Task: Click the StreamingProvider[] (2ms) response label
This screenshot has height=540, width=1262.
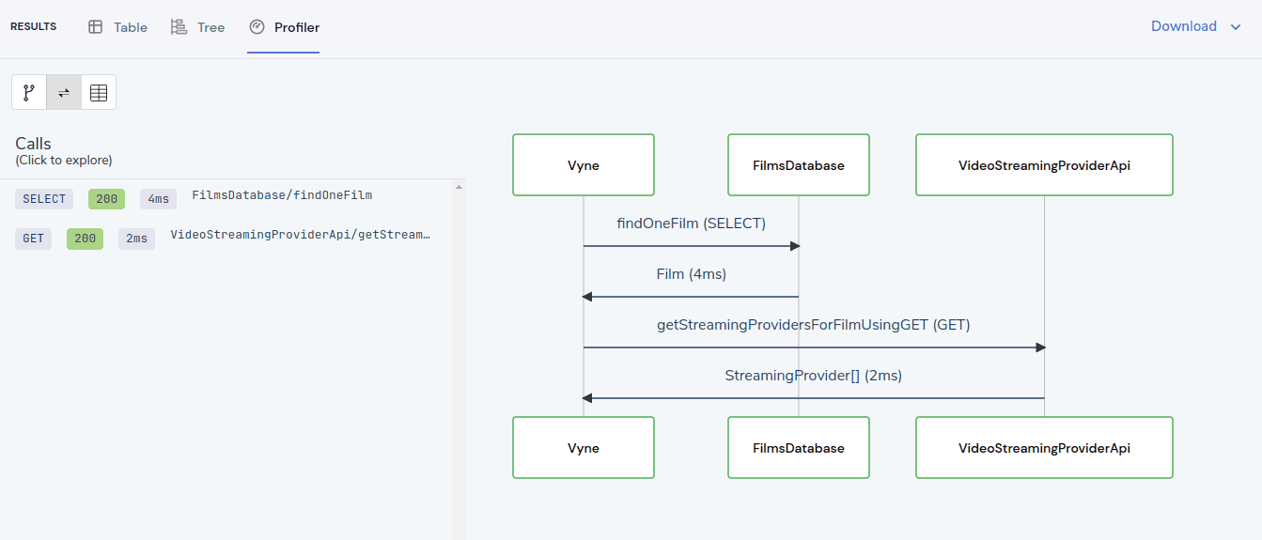Action: pyautogui.click(x=814, y=376)
